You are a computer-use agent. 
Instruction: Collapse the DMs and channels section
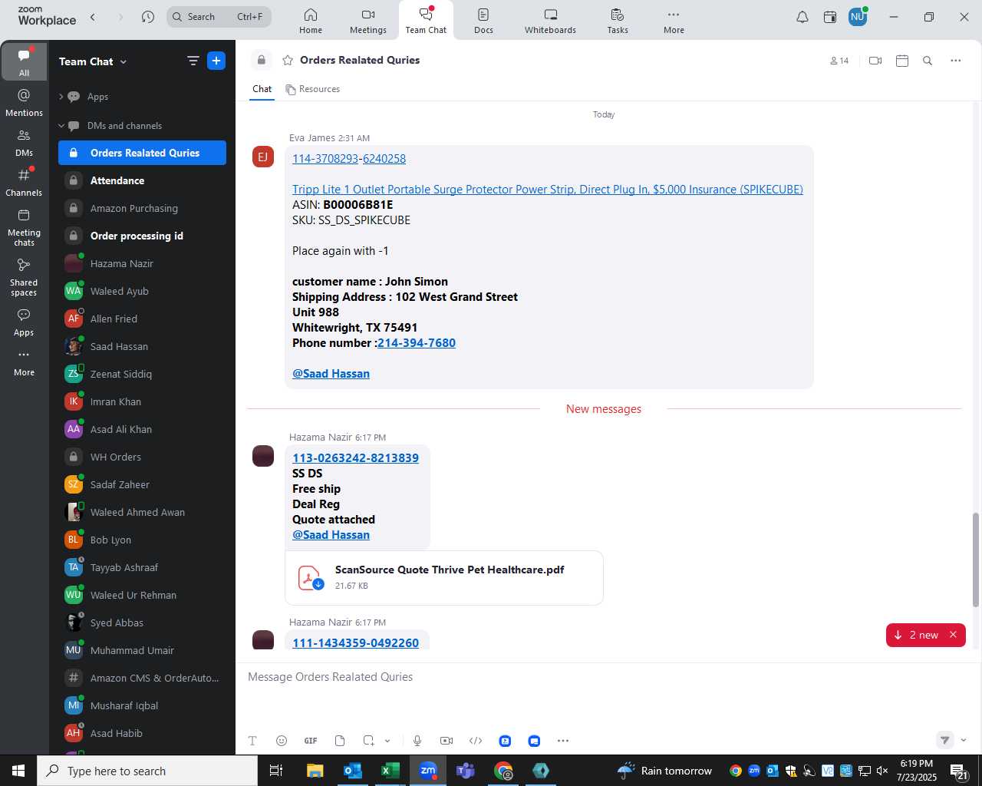[61, 126]
